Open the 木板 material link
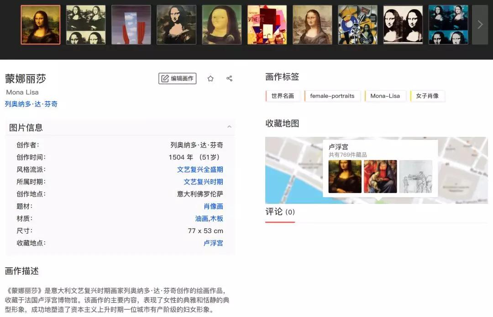The height and width of the screenshot is (317, 493). [x=216, y=218]
